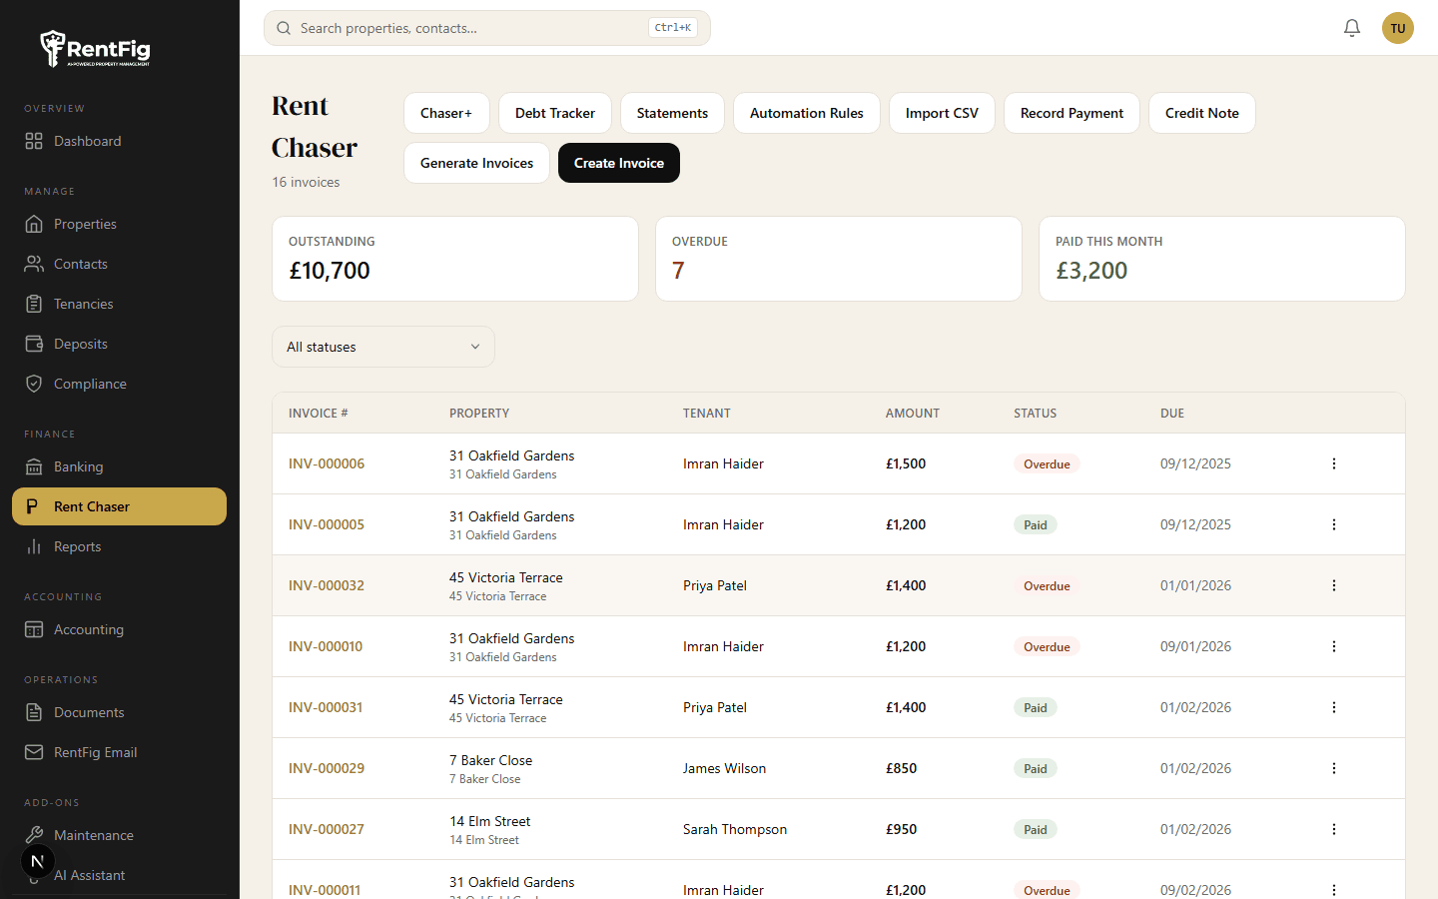
Task: Click the Banking icon in sidebar
Action: (34, 466)
